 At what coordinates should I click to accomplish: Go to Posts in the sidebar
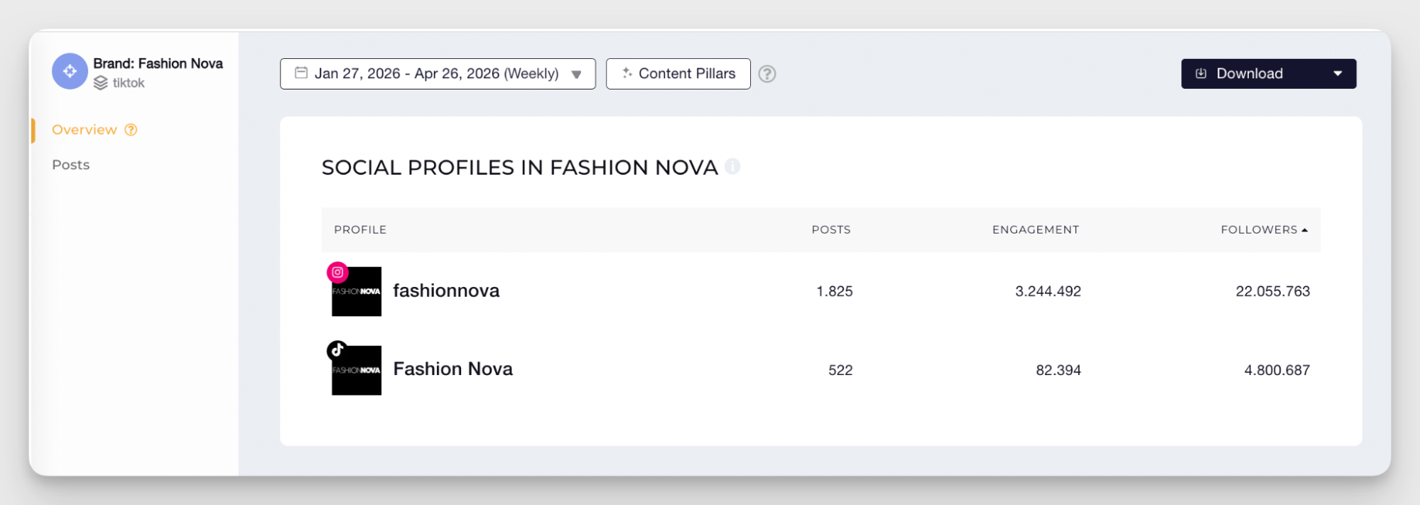71,165
